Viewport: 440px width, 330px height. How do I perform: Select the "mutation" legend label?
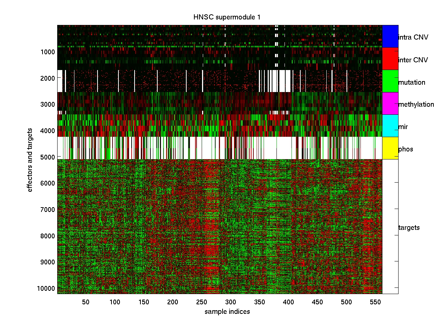click(412, 82)
